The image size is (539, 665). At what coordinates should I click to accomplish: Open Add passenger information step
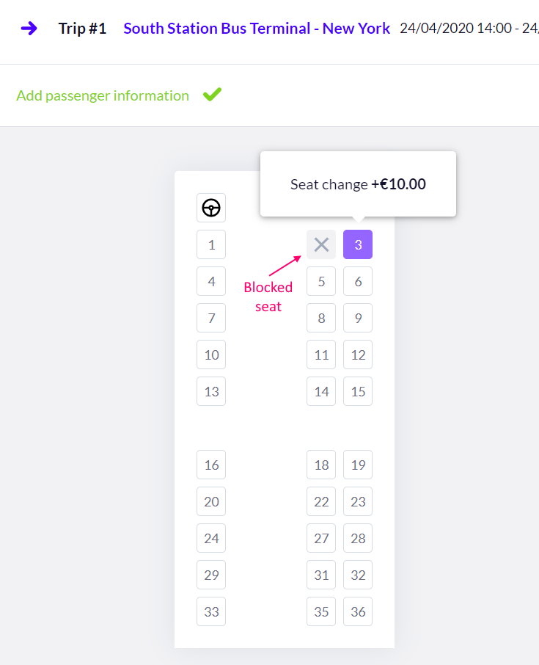(x=103, y=95)
